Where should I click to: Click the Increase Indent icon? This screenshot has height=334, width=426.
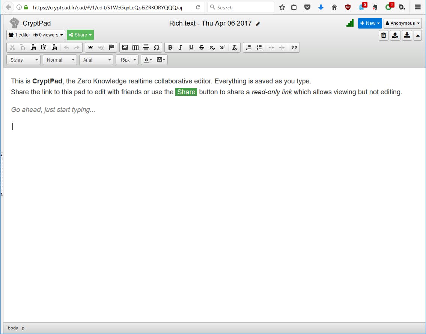(282, 47)
